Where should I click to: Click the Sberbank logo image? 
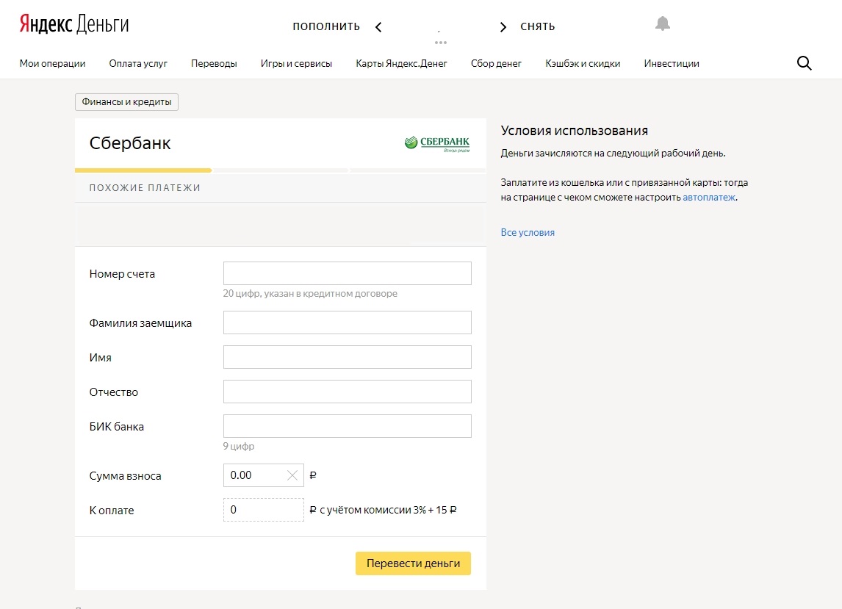coord(436,143)
